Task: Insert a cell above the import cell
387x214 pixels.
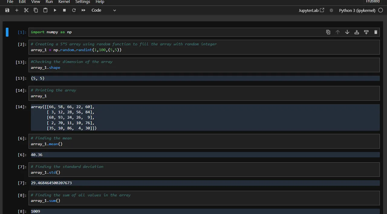Action: (x=357, y=32)
